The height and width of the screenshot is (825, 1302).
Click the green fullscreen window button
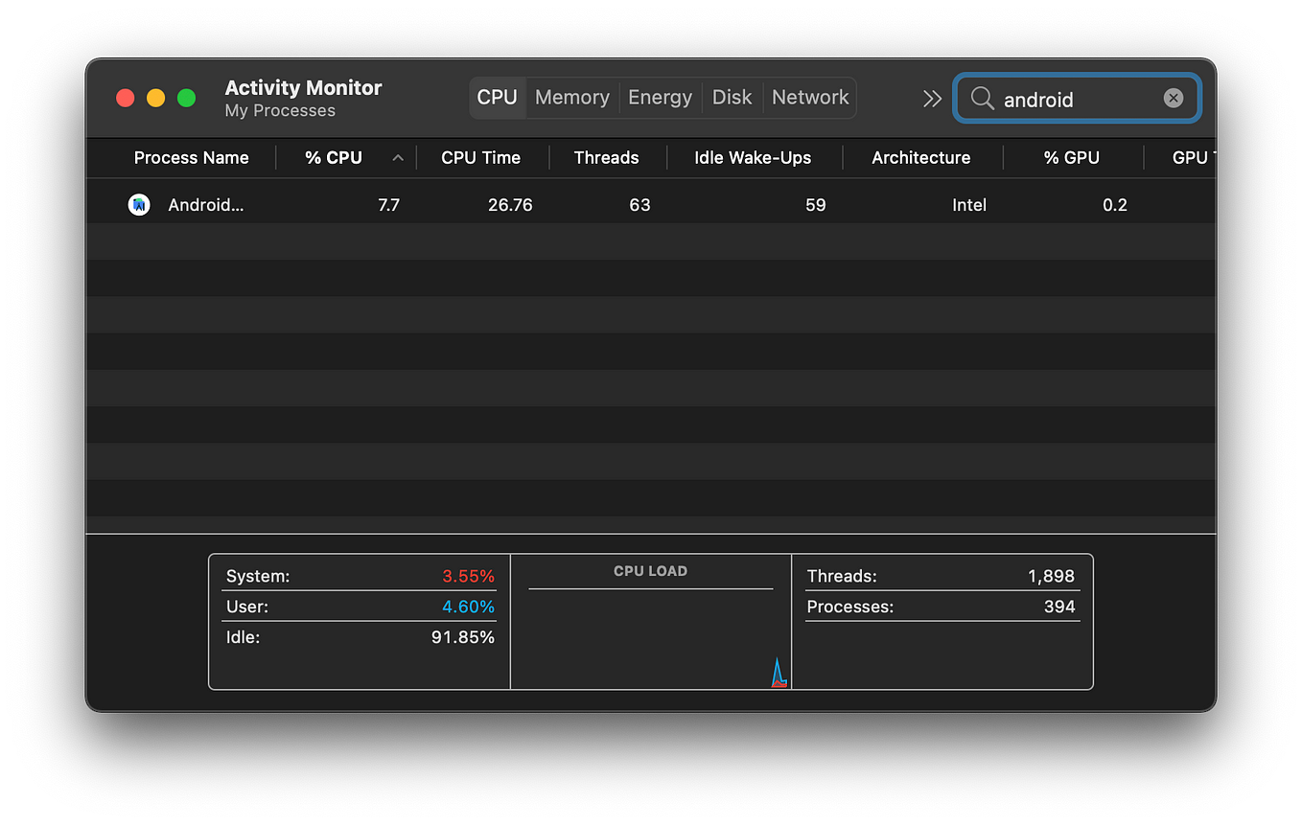(187, 98)
